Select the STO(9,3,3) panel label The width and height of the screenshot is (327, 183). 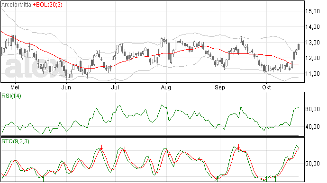[x=16, y=141]
